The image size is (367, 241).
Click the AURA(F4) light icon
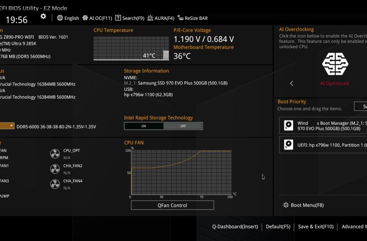coord(150,18)
